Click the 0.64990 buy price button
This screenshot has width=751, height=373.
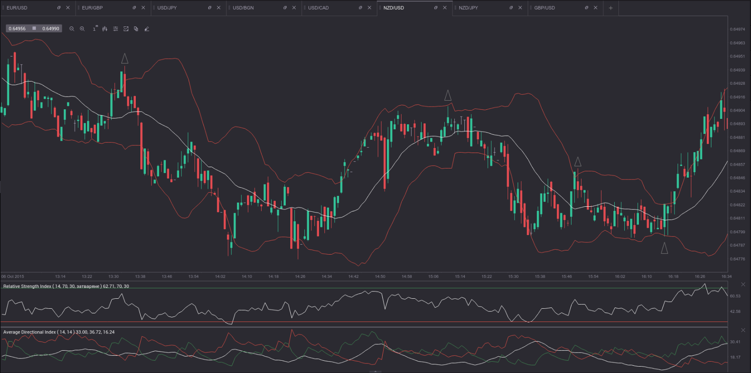coord(51,29)
